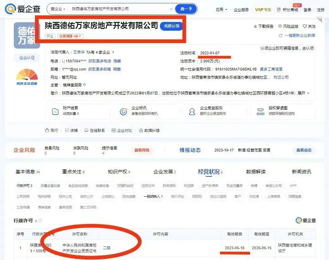Select the 一般纳税人 1 sub-filter

tap(153, 197)
